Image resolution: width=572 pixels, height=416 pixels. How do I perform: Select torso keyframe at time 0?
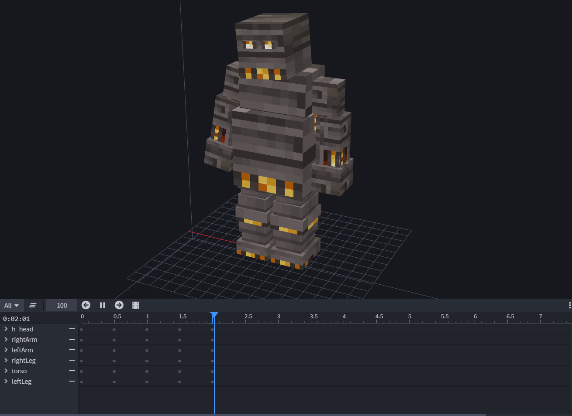pos(81,372)
